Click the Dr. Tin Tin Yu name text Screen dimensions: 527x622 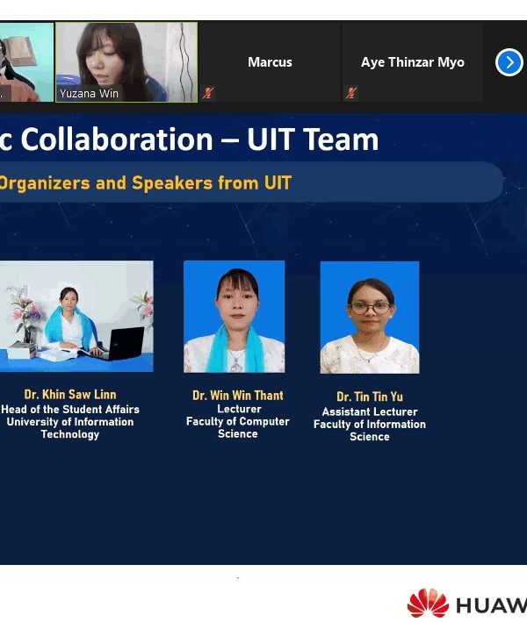tap(370, 397)
